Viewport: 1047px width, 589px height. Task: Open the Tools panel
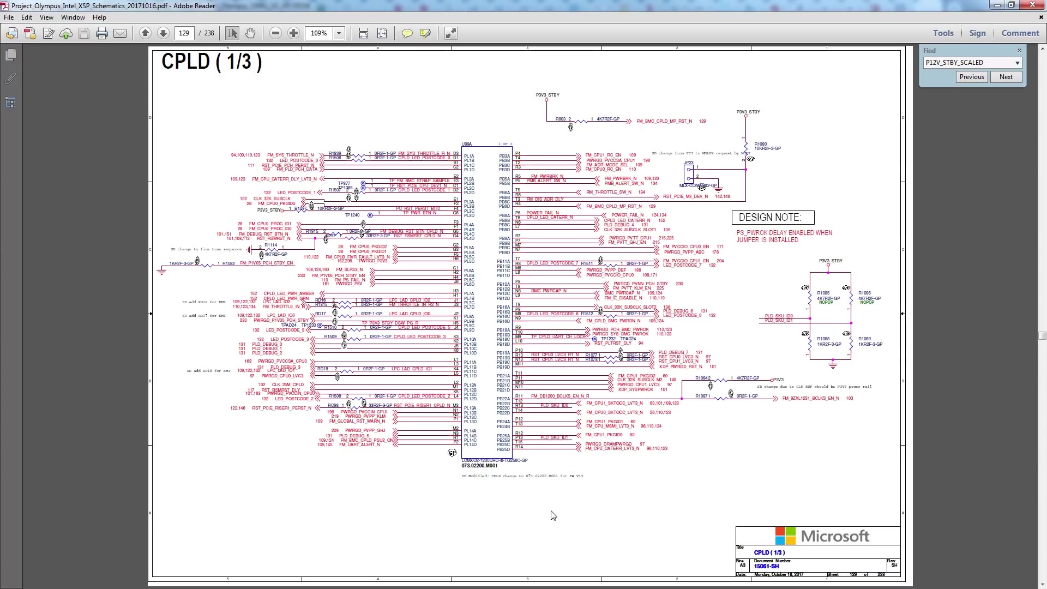pyautogui.click(x=943, y=33)
